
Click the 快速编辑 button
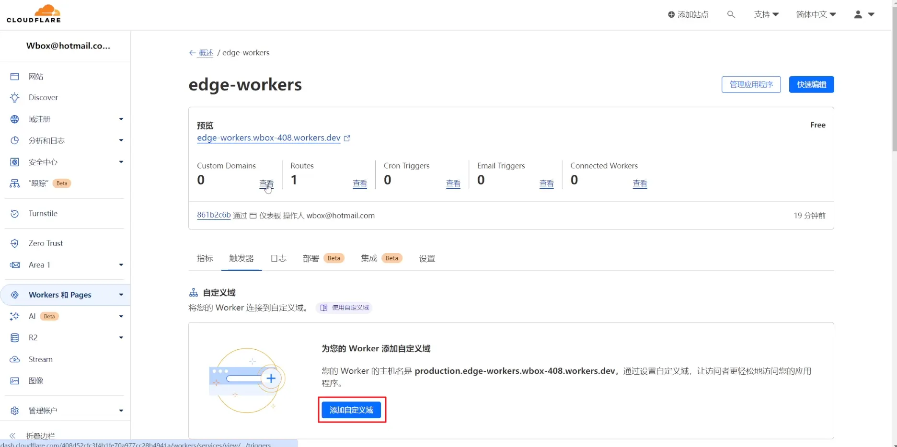point(811,85)
